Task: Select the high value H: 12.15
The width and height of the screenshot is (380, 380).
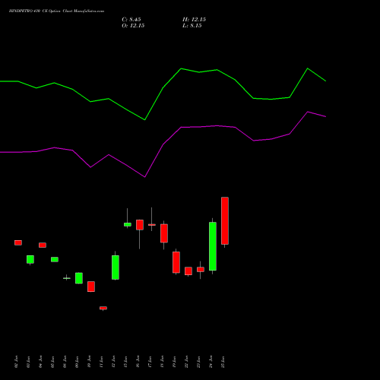Action: (x=194, y=20)
